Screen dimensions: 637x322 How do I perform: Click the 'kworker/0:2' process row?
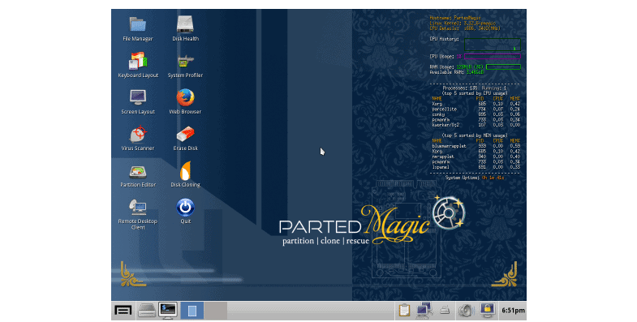click(476, 125)
